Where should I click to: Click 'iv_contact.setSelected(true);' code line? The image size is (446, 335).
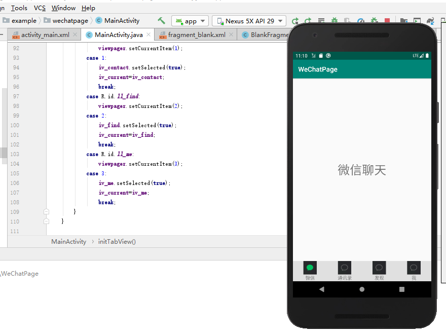click(142, 67)
